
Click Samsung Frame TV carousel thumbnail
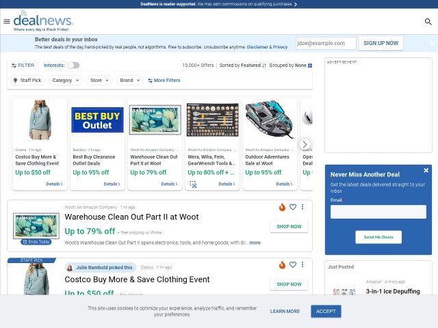[x=155, y=120]
